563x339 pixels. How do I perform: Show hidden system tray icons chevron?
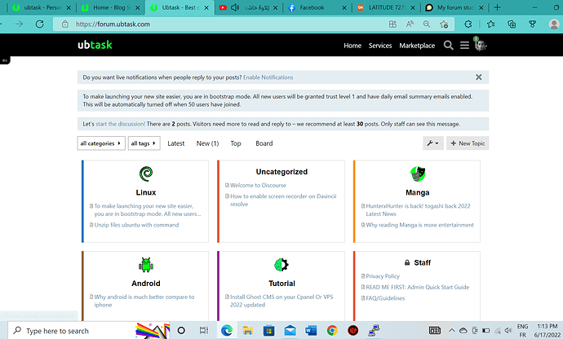coord(452,330)
